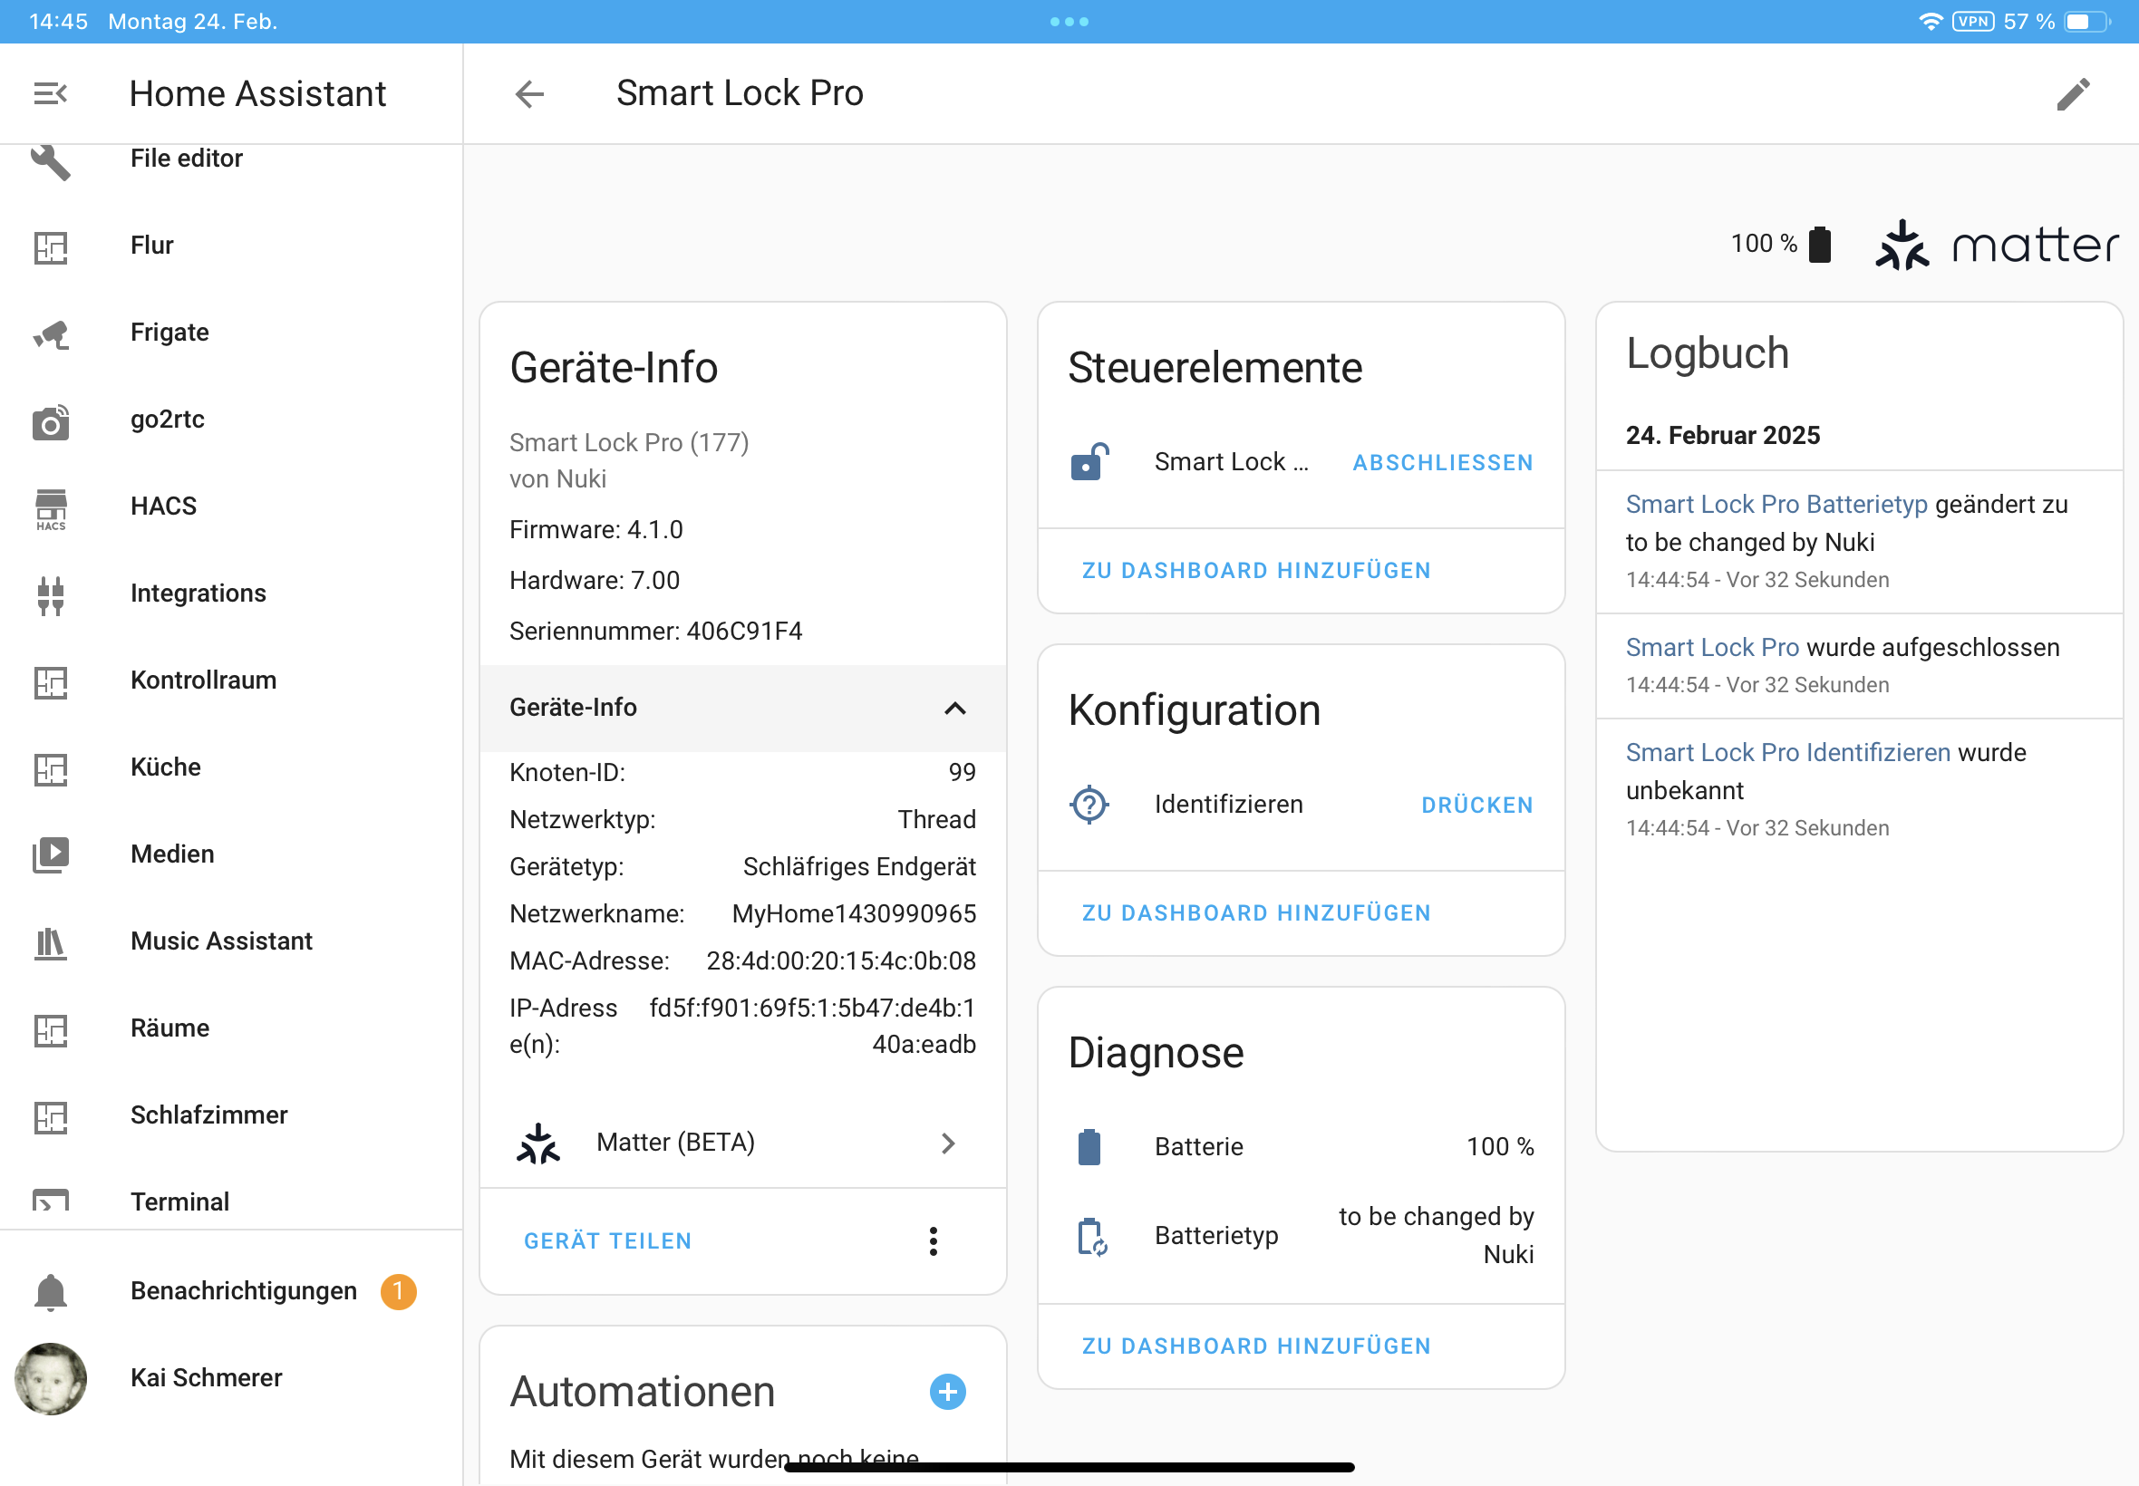Open Music Assistant in the sidebar
The image size is (2139, 1486).
(221, 941)
